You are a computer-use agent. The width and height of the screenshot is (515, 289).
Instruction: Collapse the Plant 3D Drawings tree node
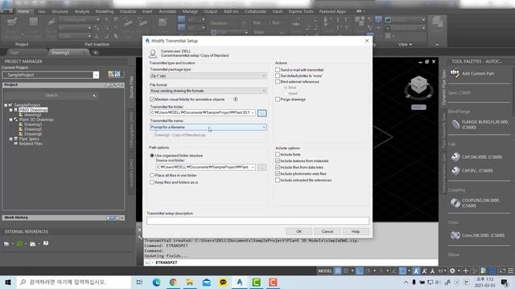10,120
